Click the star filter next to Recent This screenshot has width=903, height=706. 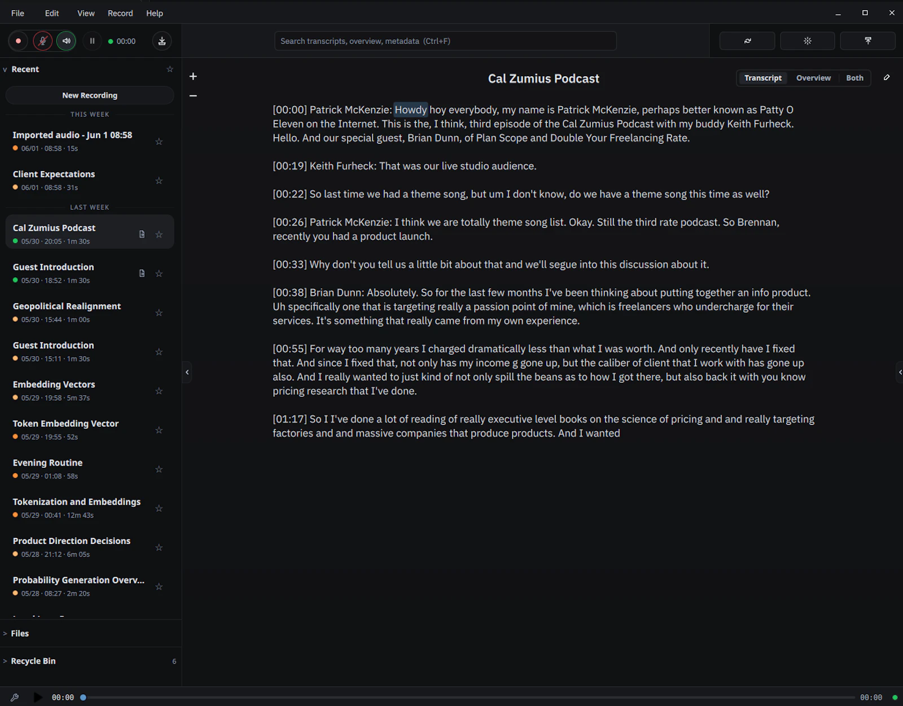[170, 69]
